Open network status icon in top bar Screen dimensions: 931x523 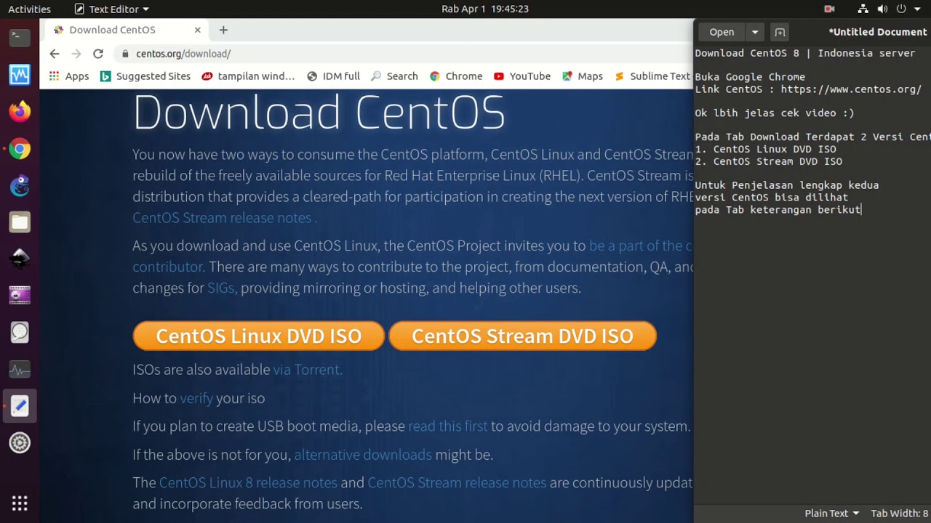click(863, 9)
